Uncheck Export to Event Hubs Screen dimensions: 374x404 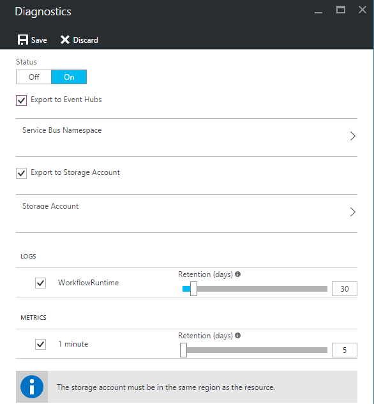click(21, 100)
